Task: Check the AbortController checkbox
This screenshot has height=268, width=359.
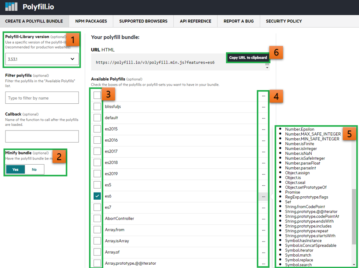Action: pos(97,218)
